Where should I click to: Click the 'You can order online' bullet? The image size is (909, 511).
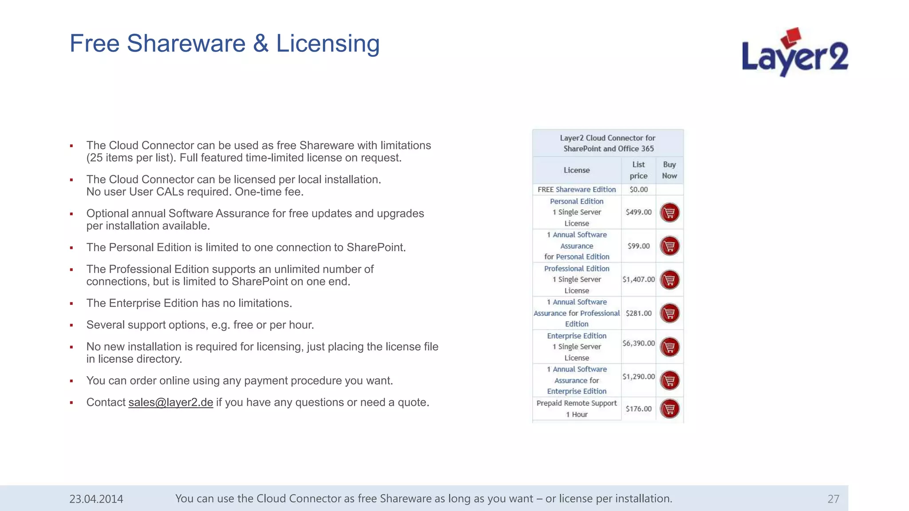(240, 381)
